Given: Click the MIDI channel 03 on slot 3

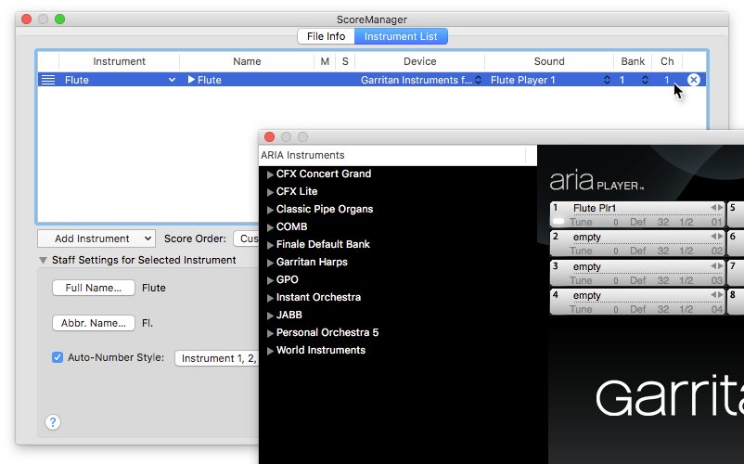Looking at the screenshot, I should (716, 280).
